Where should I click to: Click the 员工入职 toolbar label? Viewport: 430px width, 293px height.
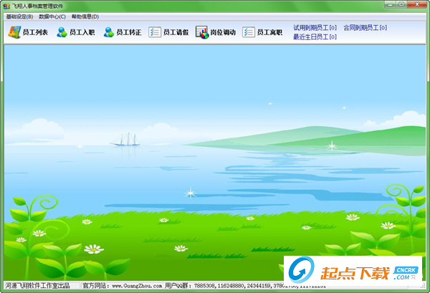82,32
